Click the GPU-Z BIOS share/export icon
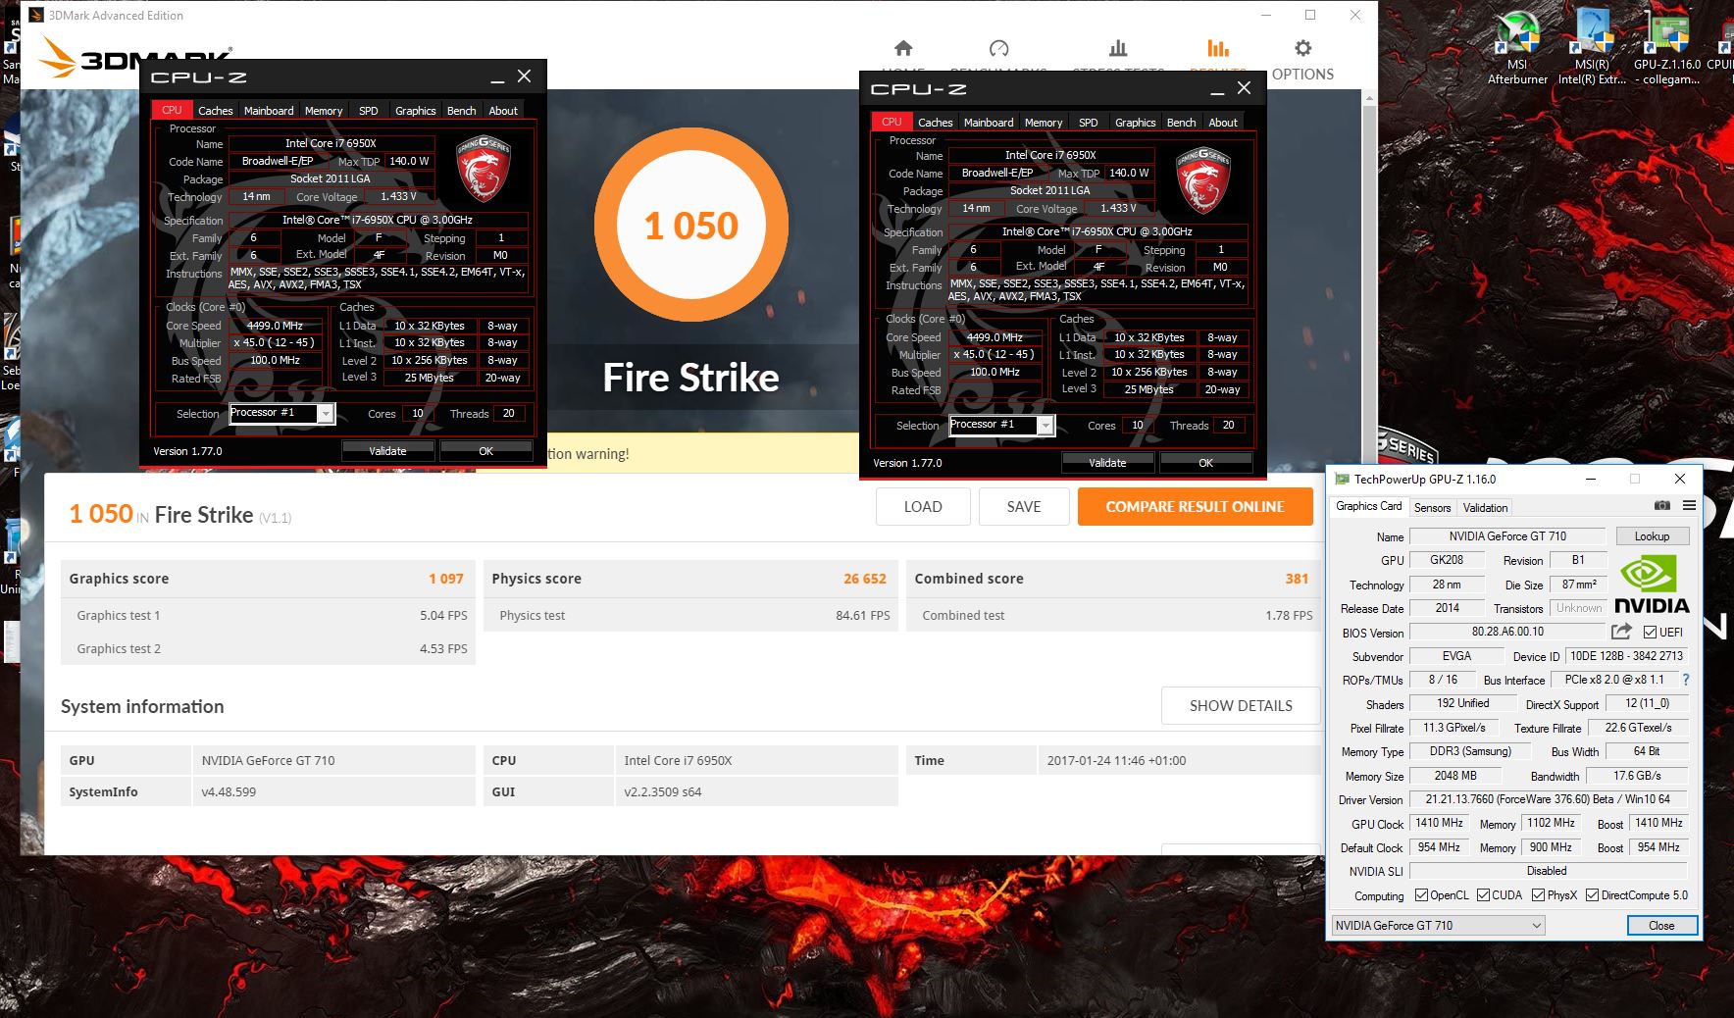Image resolution: width=1734 pixels, height=1018 pixels. pos(1621,632)
